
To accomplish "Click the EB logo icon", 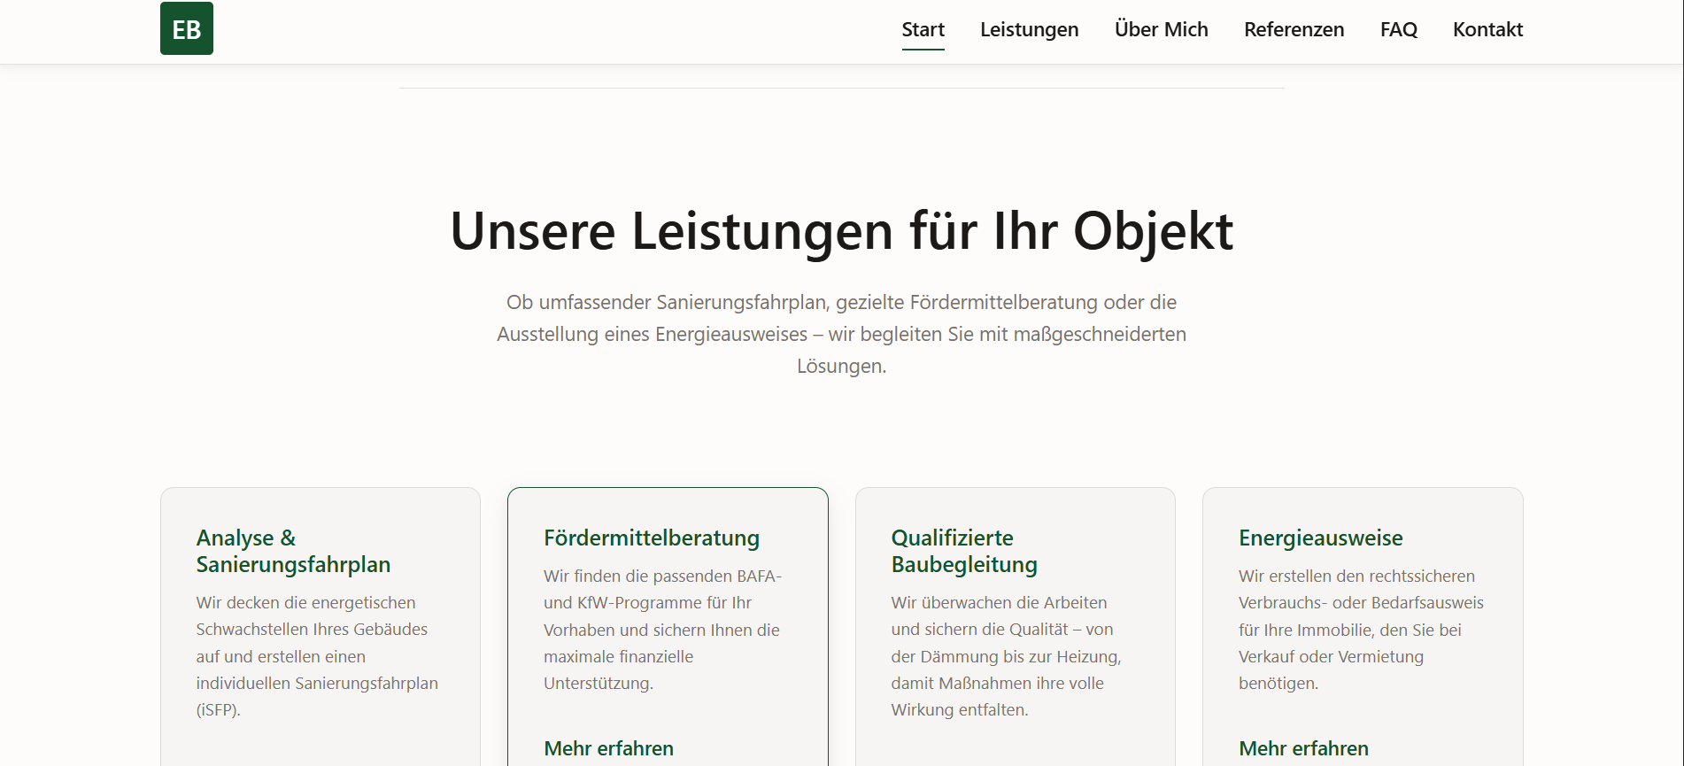I will pyautogui.click(x=186, y=28).
